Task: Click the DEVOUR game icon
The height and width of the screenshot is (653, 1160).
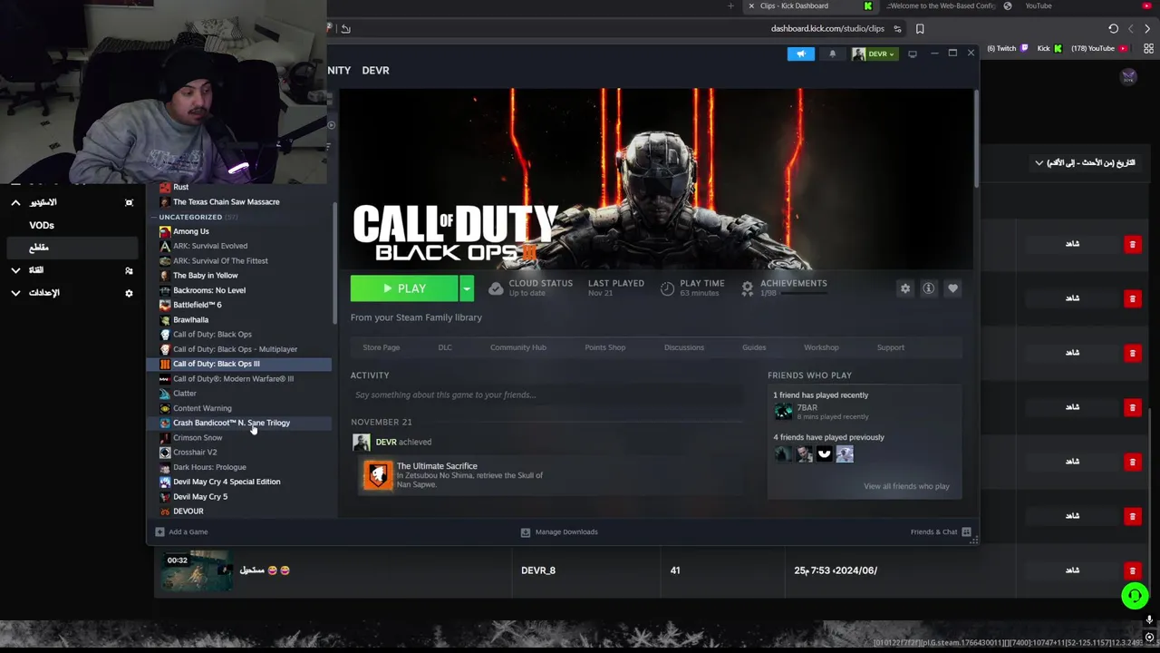Action: (x=164, y=512)
